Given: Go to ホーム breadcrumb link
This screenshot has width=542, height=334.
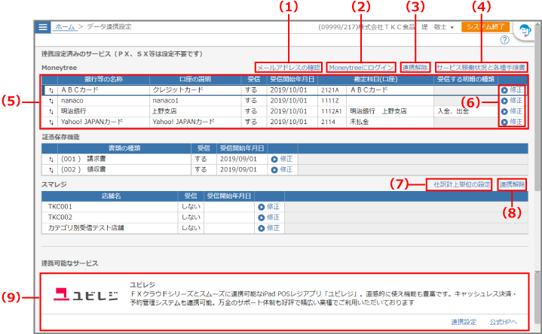Looking at the screenshot, I should pos(65,27).
